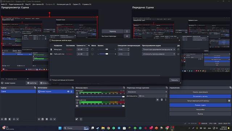Screen dimensions: 232x131
Task: Increase transition duration spinner
Action: click(x=166, y=95)
